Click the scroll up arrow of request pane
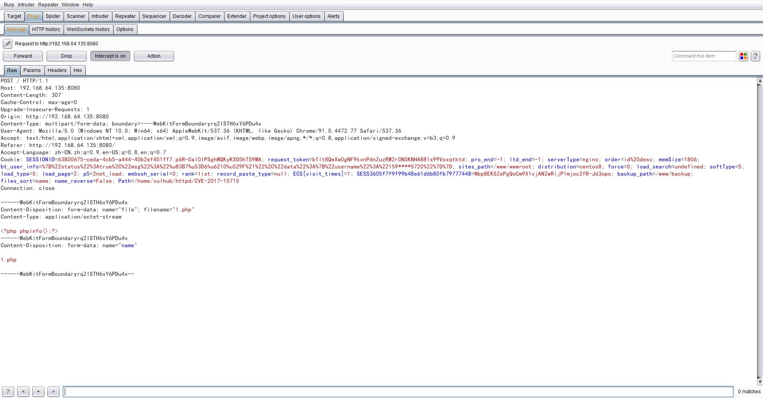Image resolution: width=763 pixels, height=398 pixels. (x=759, y=81)
